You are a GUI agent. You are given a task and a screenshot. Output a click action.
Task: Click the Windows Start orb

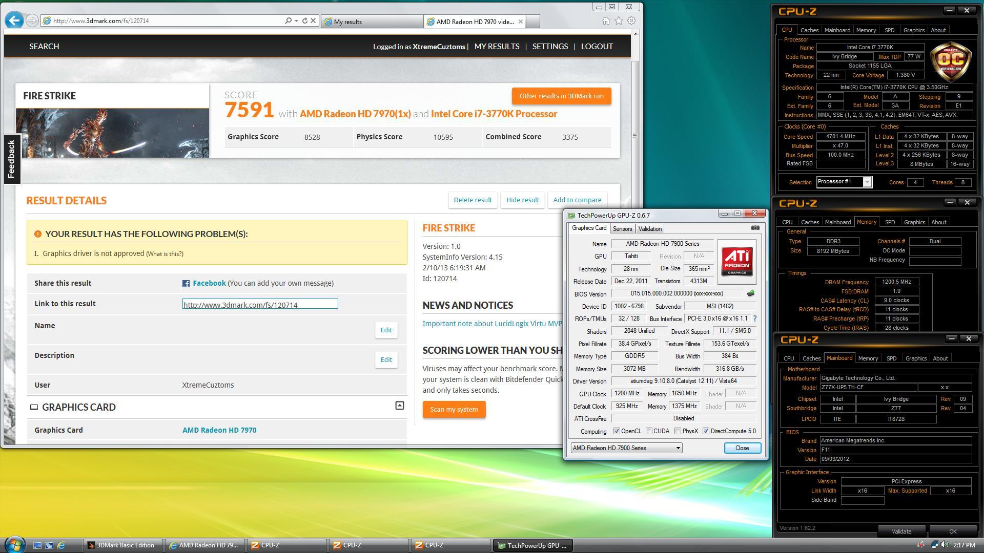click(x=14, y=545)
